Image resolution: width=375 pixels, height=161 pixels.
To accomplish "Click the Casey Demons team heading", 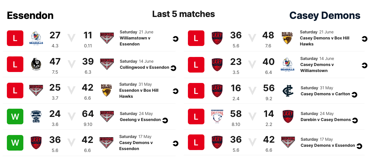I will [x=325, y=16].
